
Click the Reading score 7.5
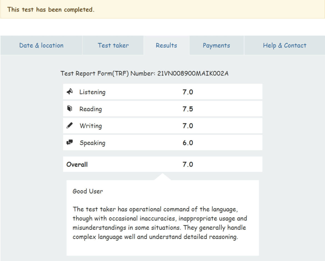187,109
